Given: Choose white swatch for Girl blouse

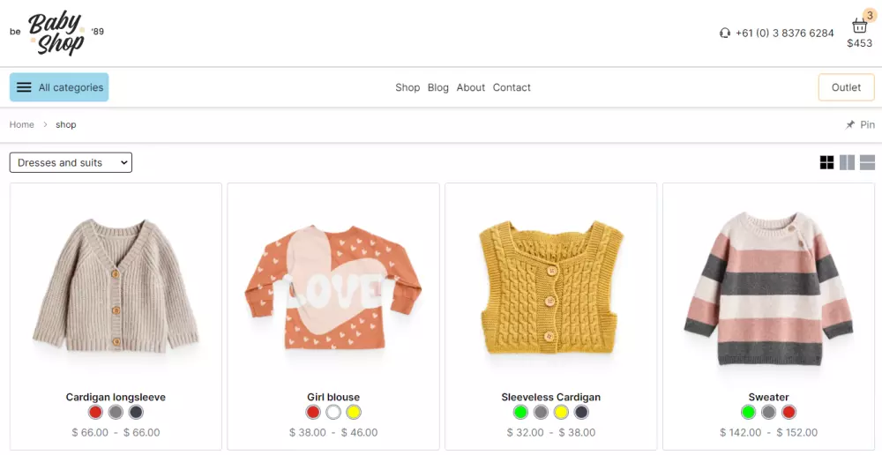Looking at the screenshot, I should pyautogui.click(x=333, y=413).
